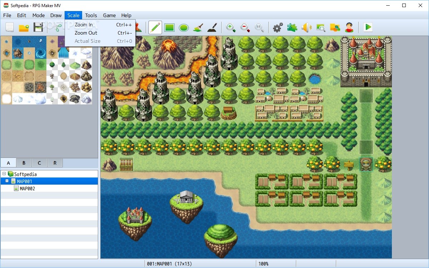This screenshot has height=268, width=429.
Task: Click the 1:1 actual size magnifier icon
Action: (259, 27)
